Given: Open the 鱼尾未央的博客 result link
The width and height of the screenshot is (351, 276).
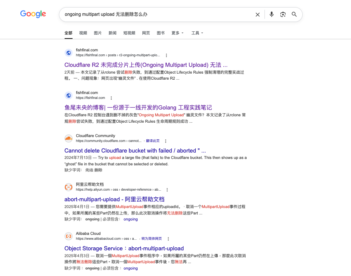Looking at the screenshot, I should 138,108.
